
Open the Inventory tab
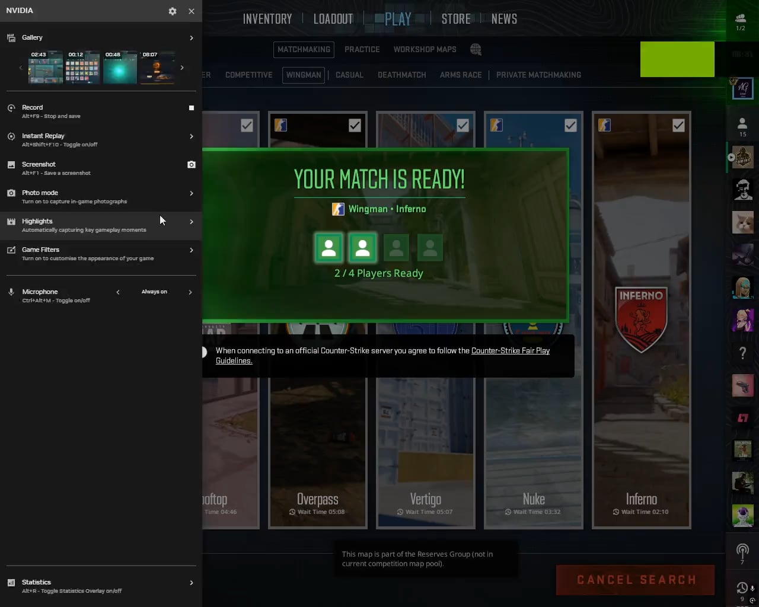pyautogui.click(x=267, y=19)
